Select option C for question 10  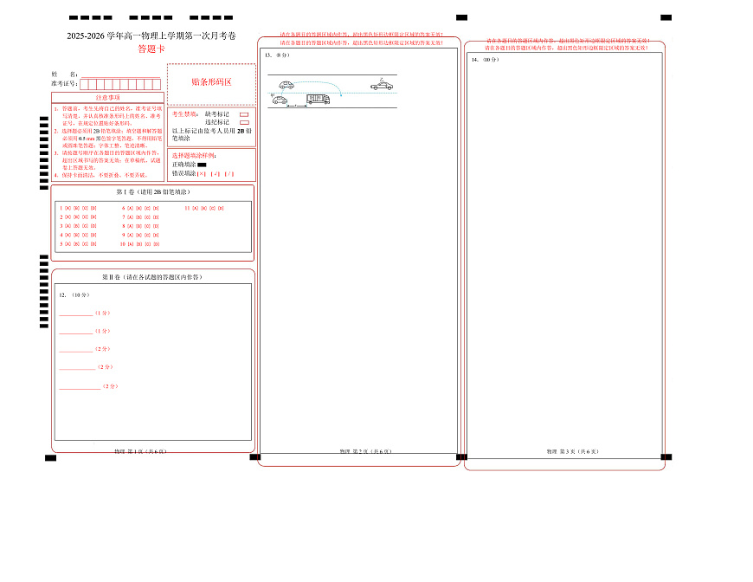coord(145,244)
